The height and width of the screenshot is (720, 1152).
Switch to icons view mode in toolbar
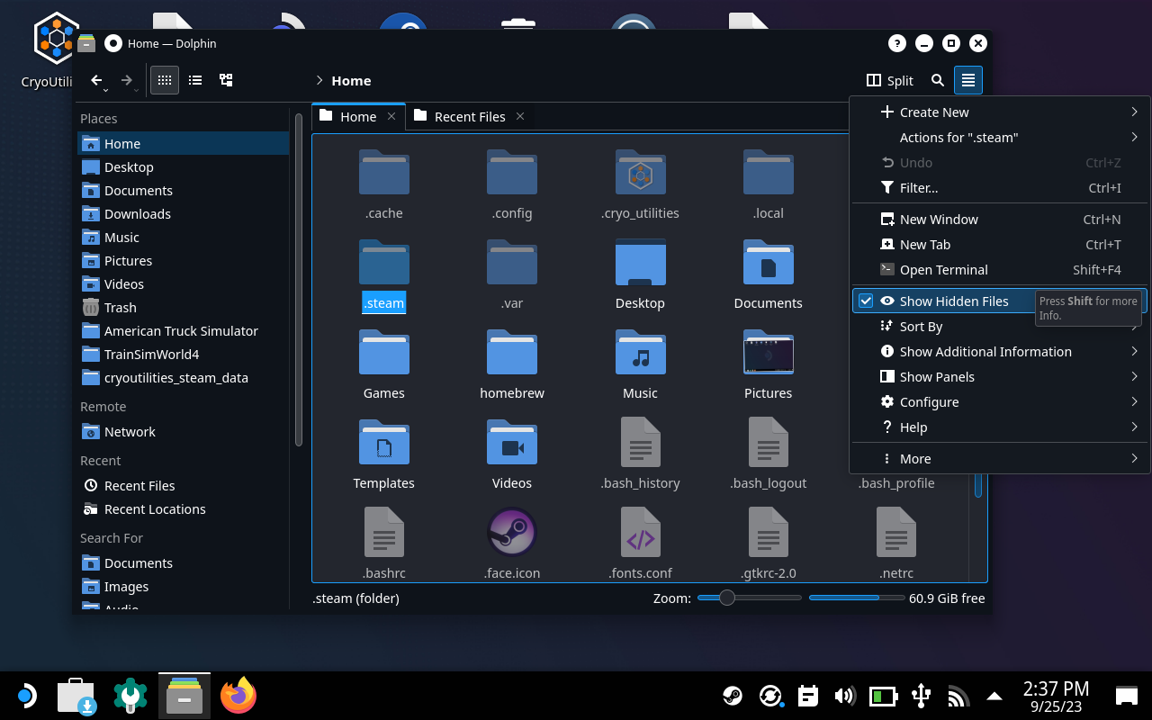click(164, 80)
